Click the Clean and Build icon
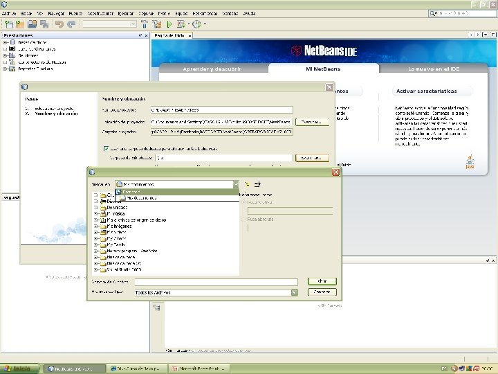The height and width of the screenshot is (374, 498). coord(157,24)
